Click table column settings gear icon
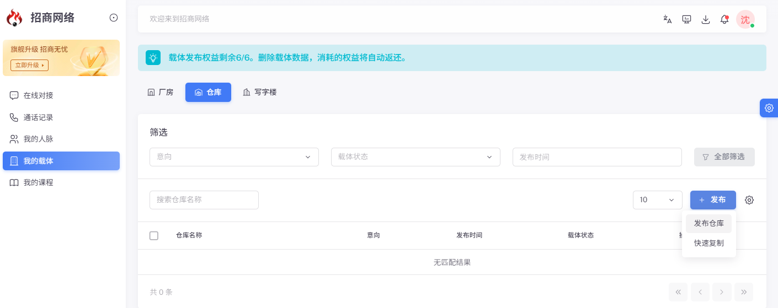778x308 pixels. click(x=749, y=200)
